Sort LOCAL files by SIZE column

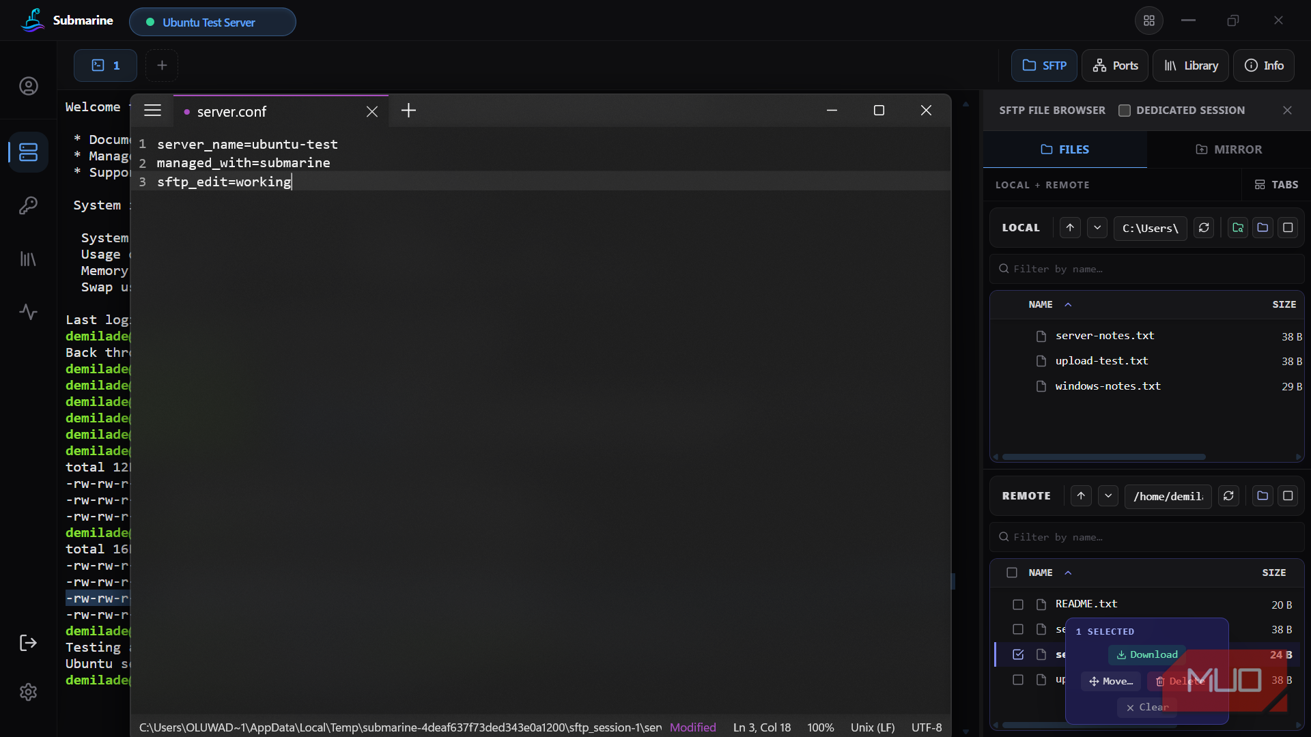pos(1284,304)
